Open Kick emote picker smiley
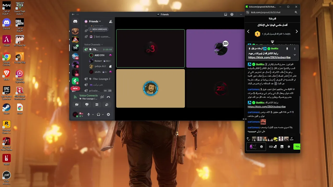This screenshot has width=333, height=187. pos(261,147)
